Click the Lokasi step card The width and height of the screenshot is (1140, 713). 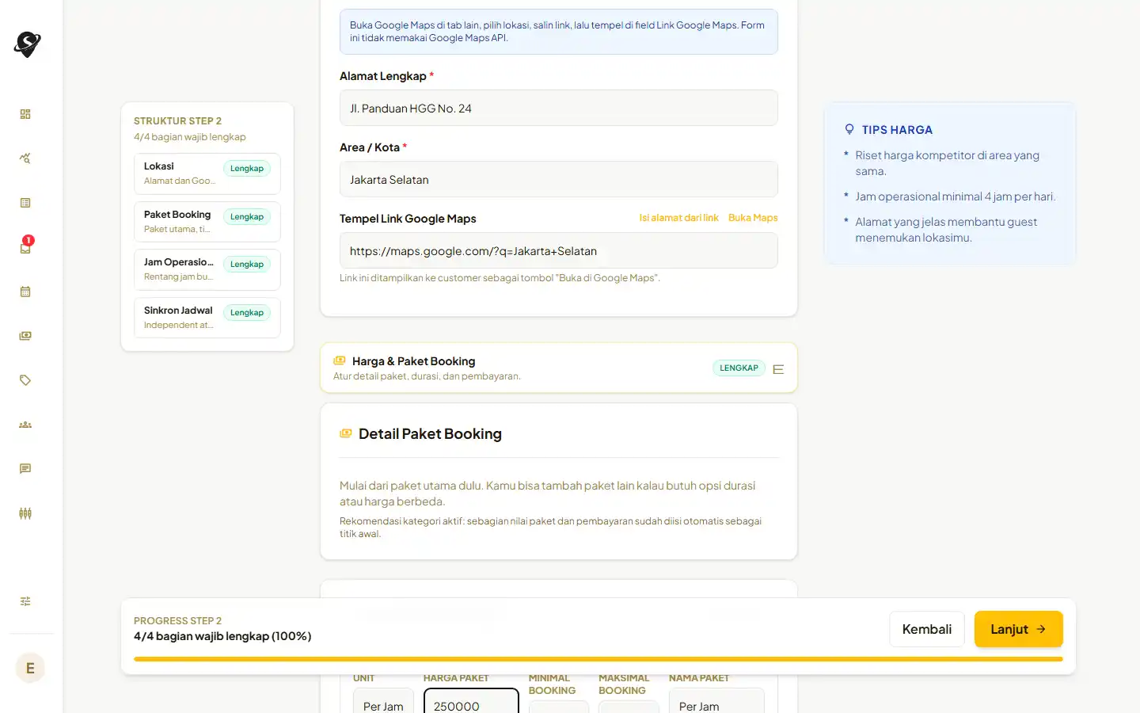tap(207, 173)
